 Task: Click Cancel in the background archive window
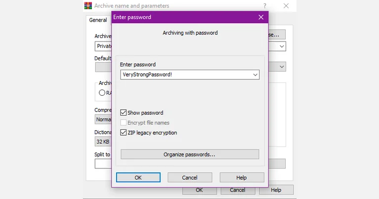pos(238,190)
